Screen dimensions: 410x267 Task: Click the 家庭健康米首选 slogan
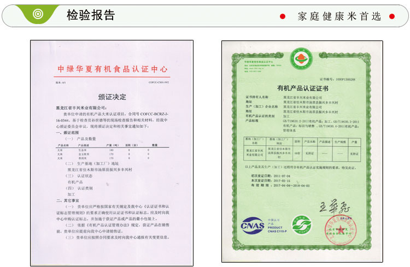tap(339, 16)
